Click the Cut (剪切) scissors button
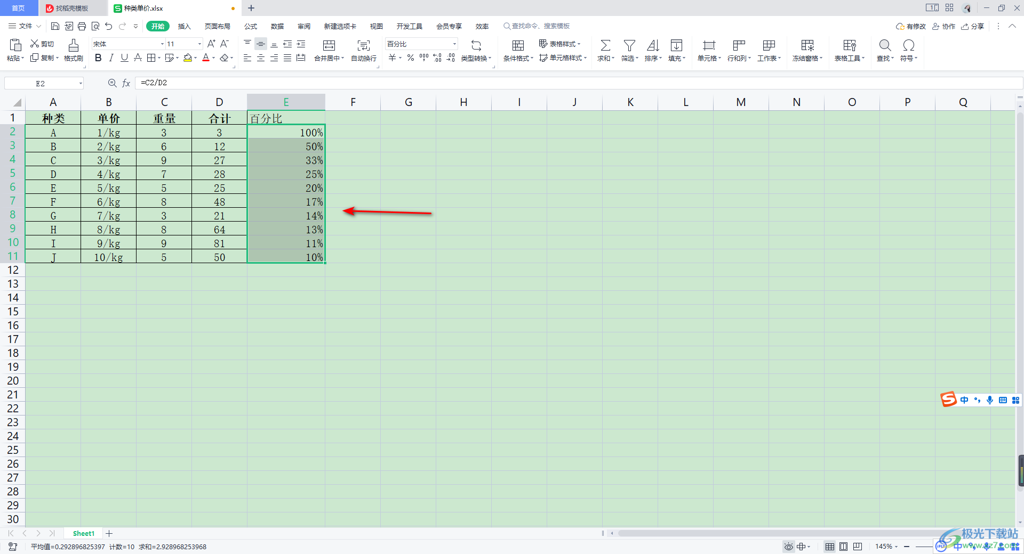1024x554 pixels. point(42,44)
